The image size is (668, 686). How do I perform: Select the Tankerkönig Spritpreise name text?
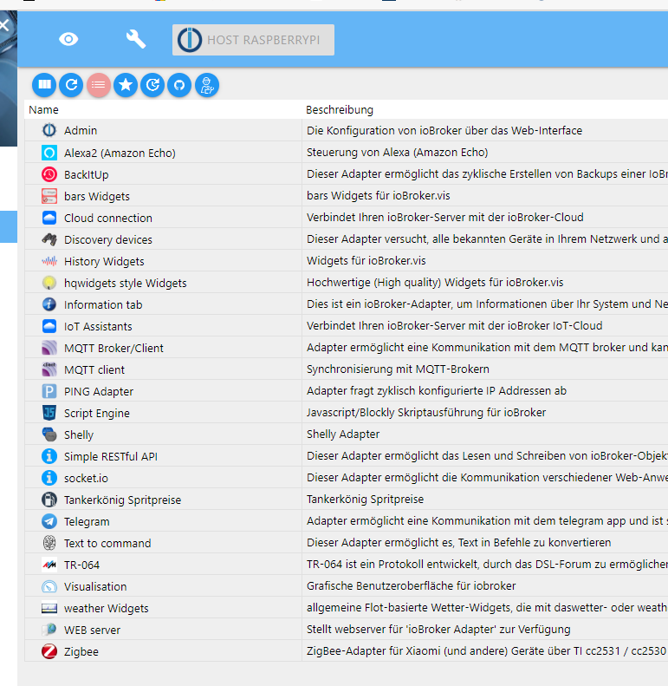coord(122,500)
